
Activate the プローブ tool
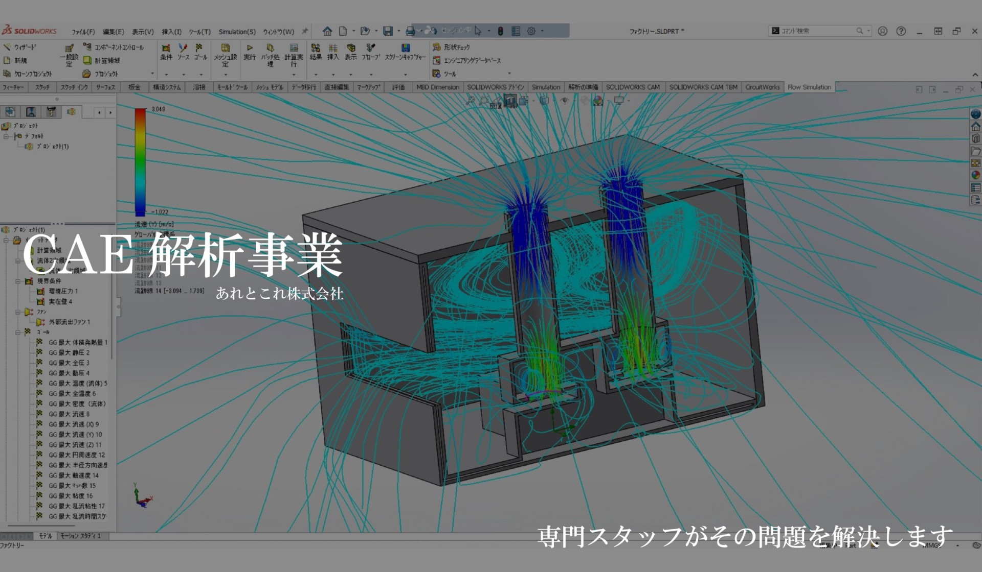pyautogui.click(x=371, y=52)
